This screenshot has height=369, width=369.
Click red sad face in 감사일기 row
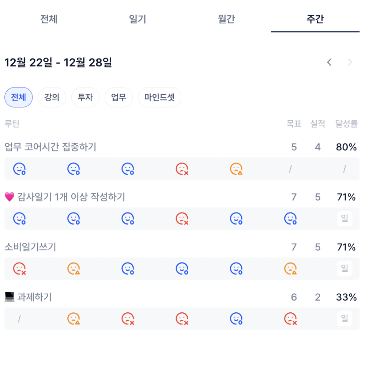[x=182, y=219]
